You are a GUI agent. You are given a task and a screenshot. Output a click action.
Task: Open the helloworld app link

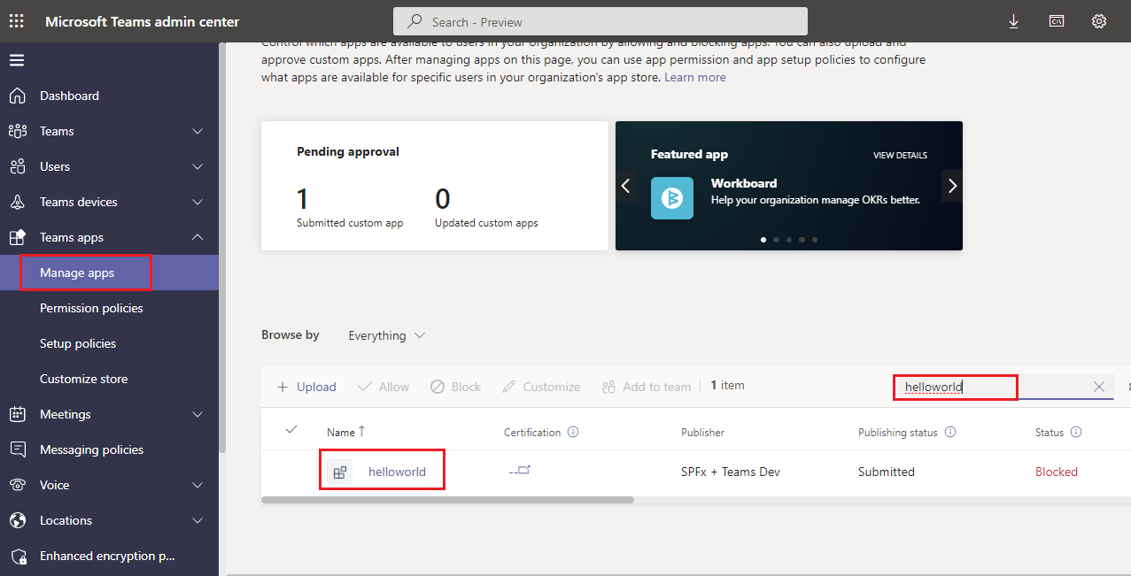point(397,472)
